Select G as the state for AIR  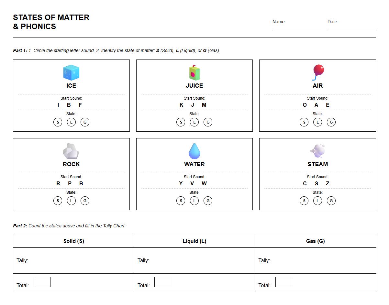point(331,122)
